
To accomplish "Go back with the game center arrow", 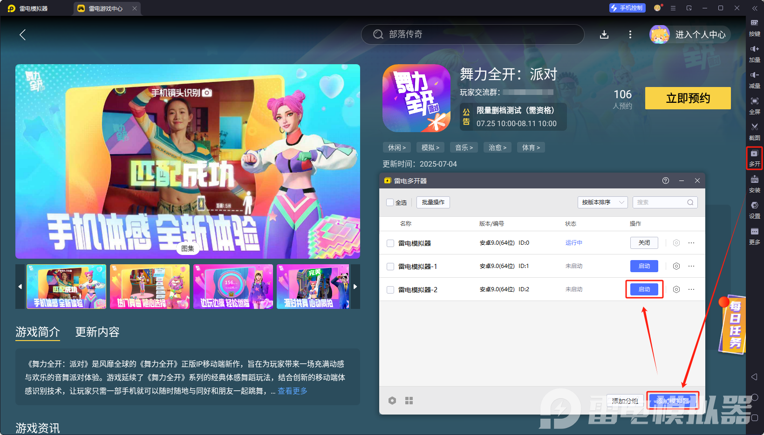I will click(22, 34).
